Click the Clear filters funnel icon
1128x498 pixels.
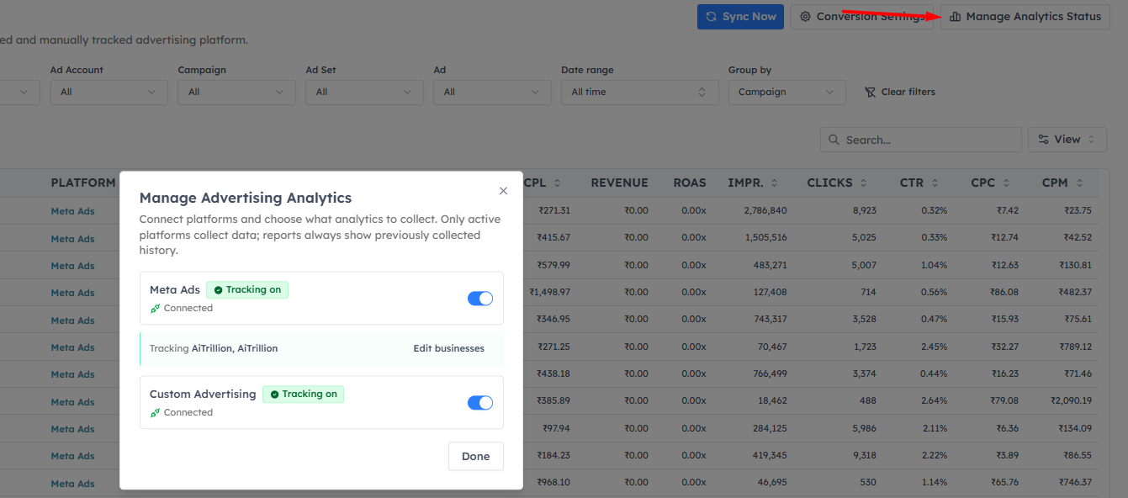pyautogui.click(x=870, y=92)
